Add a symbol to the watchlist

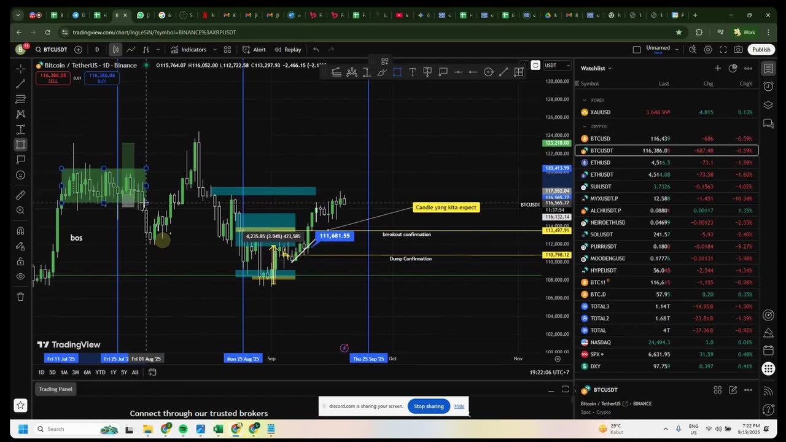pyautogui.click(x=717, y=68)
